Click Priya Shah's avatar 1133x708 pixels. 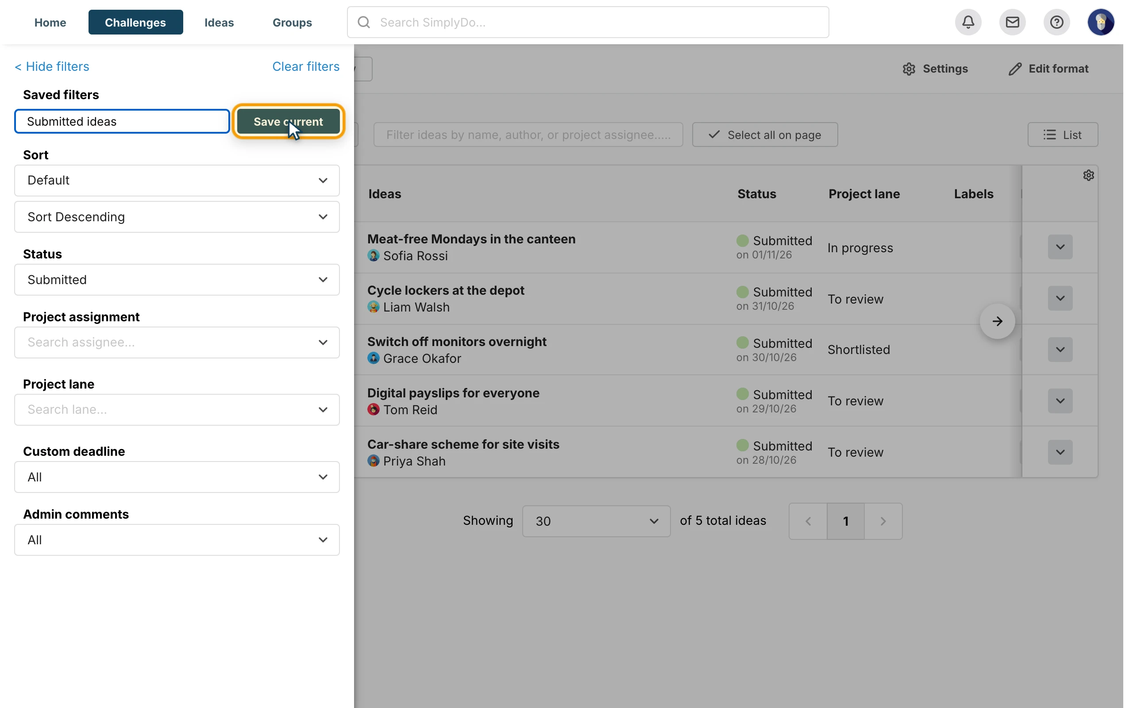point(373,461)
